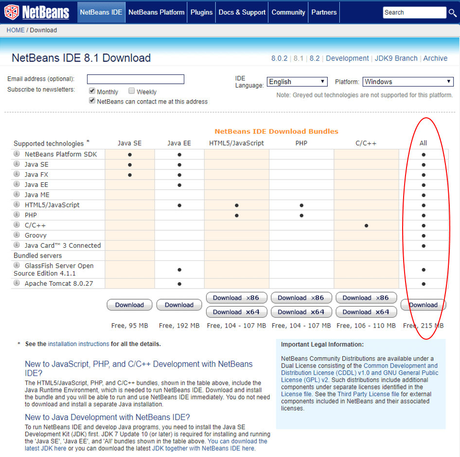Click the Email address input field
Viewport: 460px width, 457px height.
pyautogui.click(x=135, y=79)
